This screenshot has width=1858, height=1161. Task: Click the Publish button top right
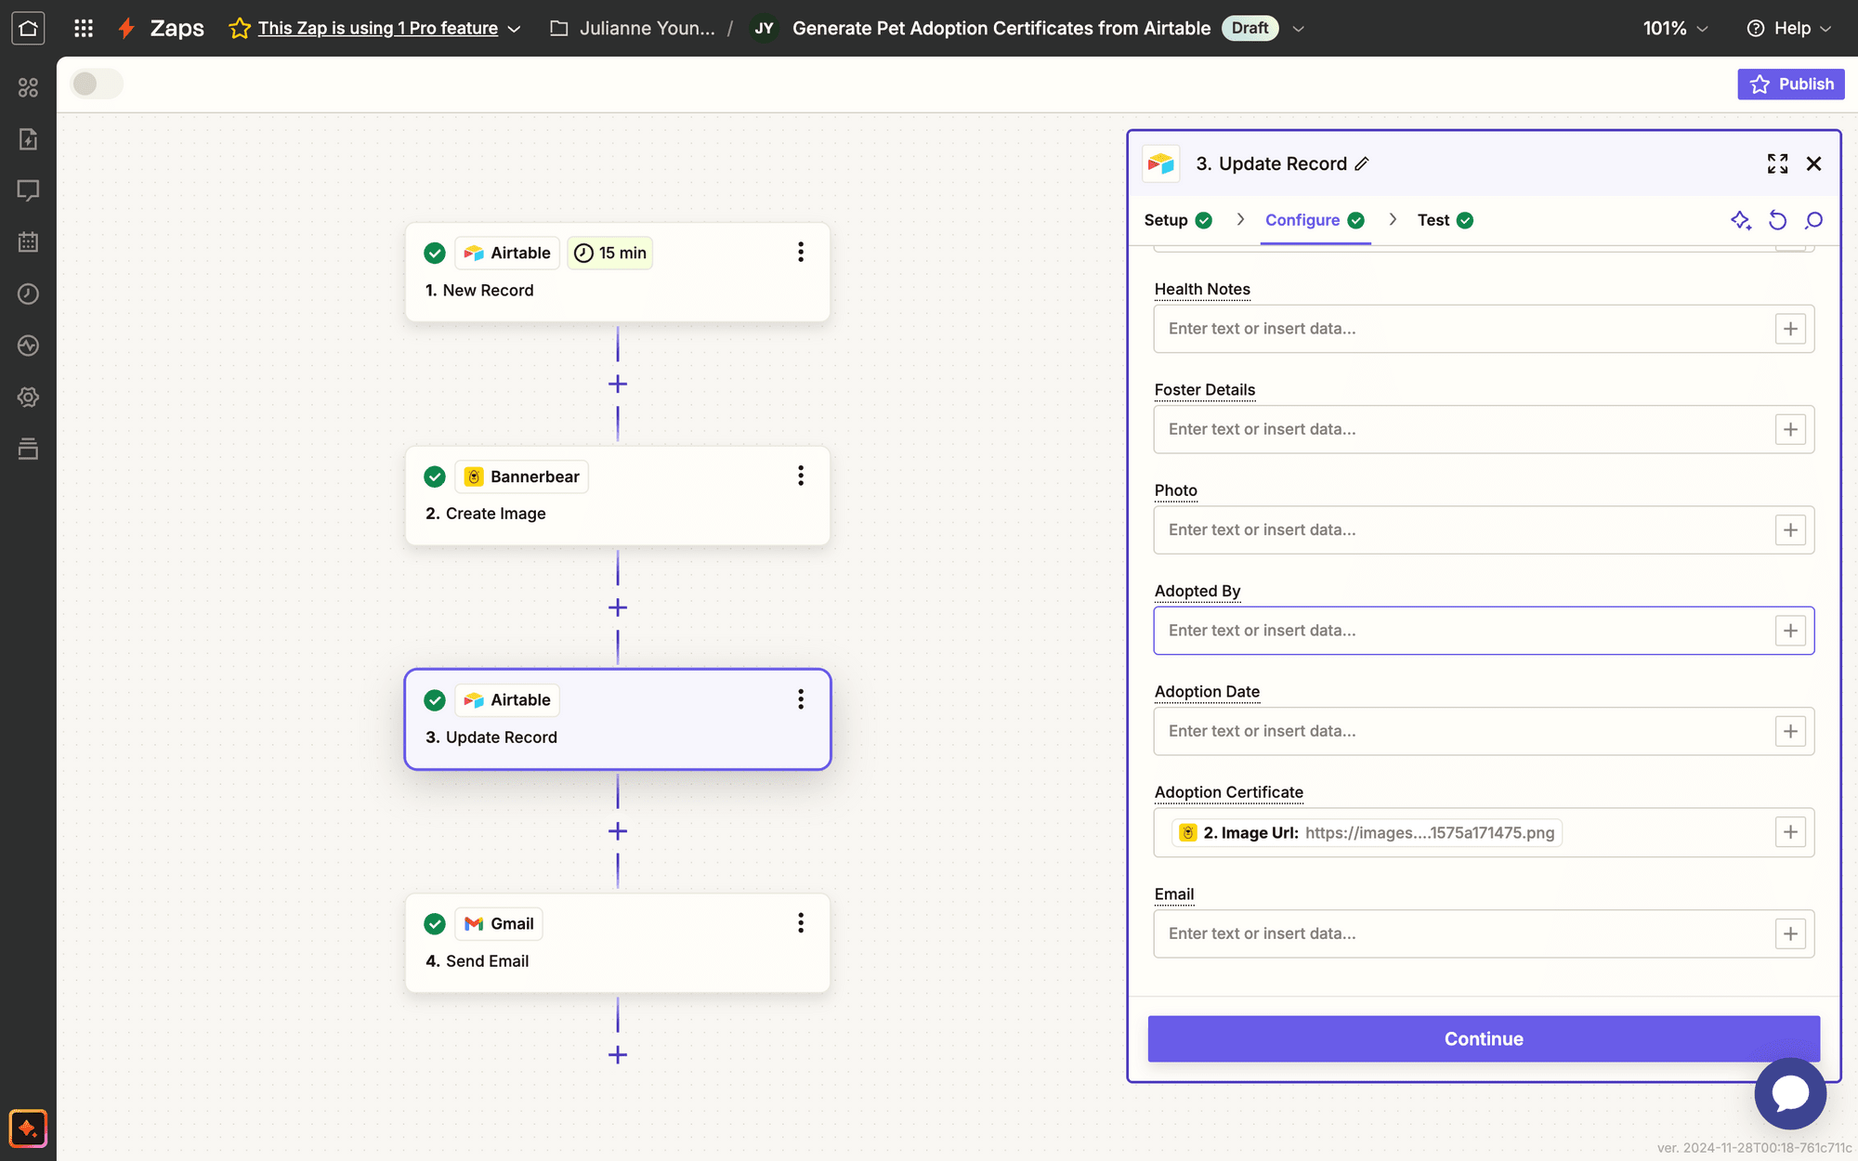[x=1790, y=83]
